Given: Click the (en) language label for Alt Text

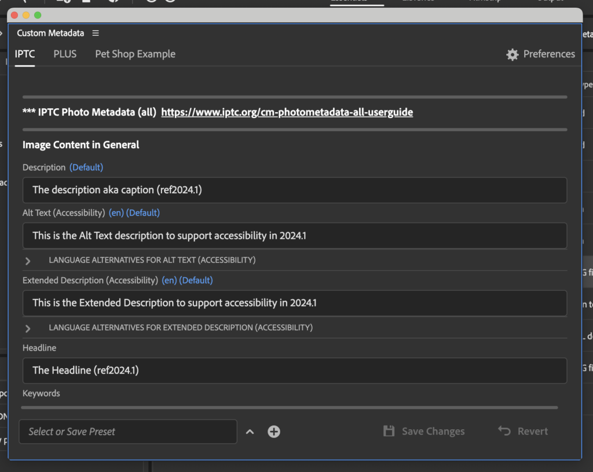Looking at the screenshot, I should point(115,212).
